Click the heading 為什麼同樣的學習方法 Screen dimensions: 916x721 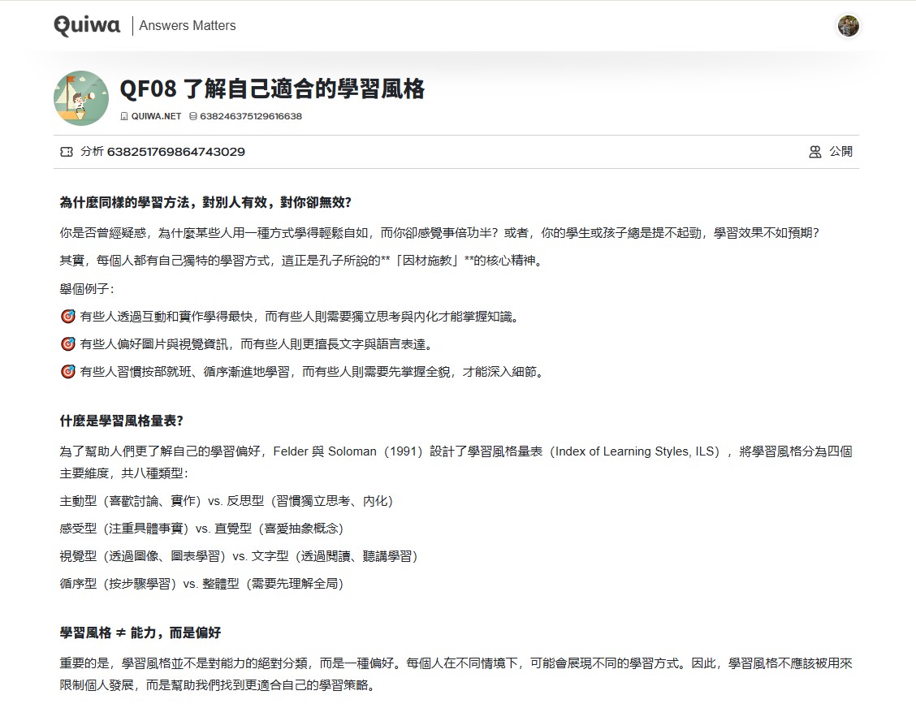click(205, 202)
